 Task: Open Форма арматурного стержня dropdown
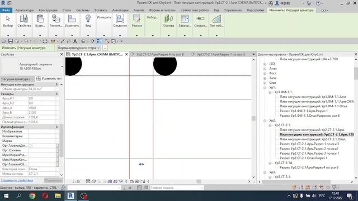point(78,48)
